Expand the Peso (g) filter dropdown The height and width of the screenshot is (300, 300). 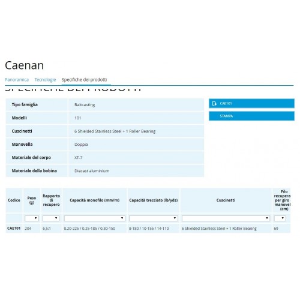(32, 218)
